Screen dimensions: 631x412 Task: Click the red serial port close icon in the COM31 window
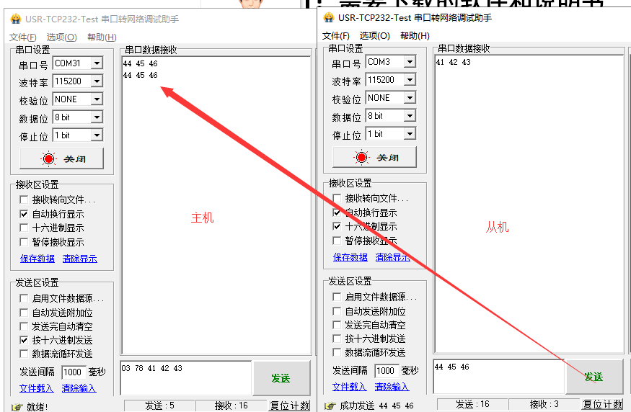49,158
